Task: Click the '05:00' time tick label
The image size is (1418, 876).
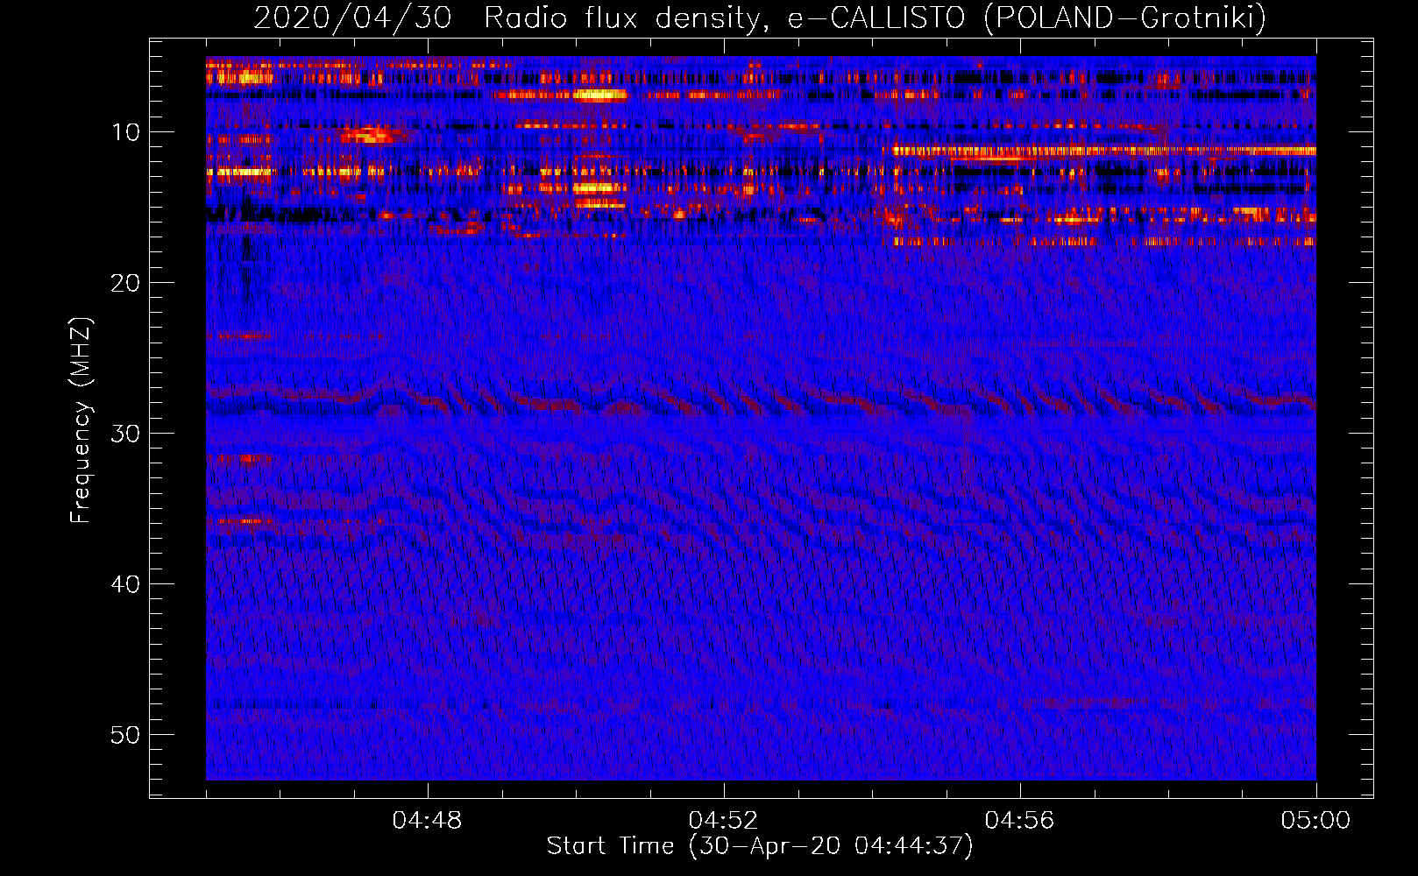Action: click(1315, 821)
